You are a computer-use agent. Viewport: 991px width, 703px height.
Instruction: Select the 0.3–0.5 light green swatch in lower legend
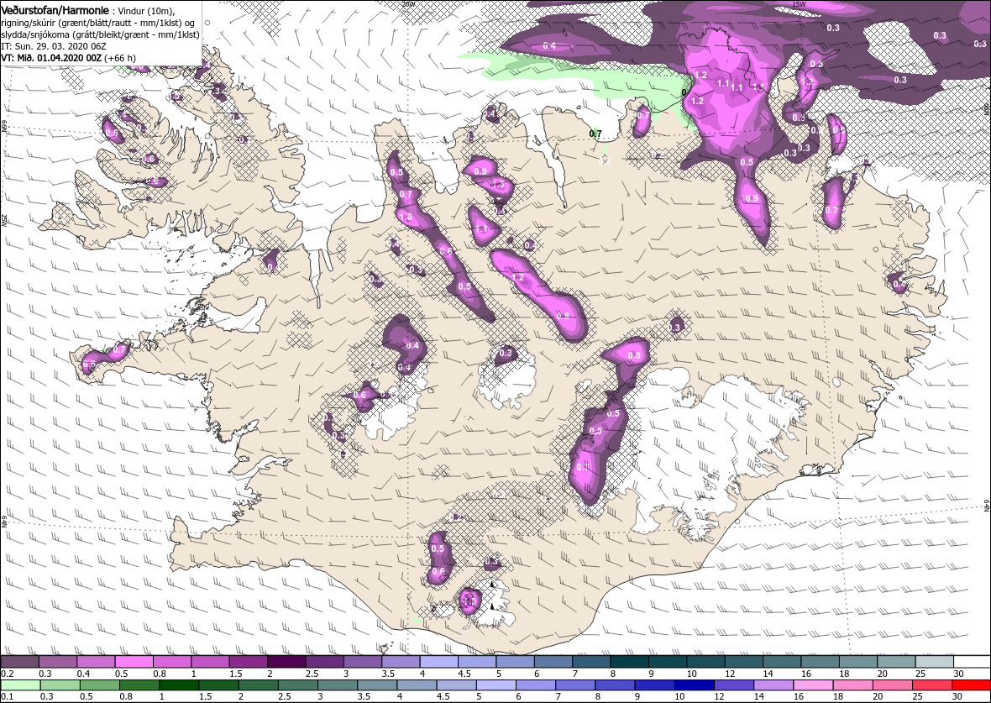click(x=60, y=686)
